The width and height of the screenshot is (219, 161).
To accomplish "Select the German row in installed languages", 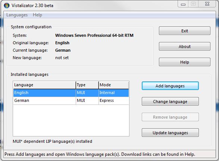I will click(71, 100).
